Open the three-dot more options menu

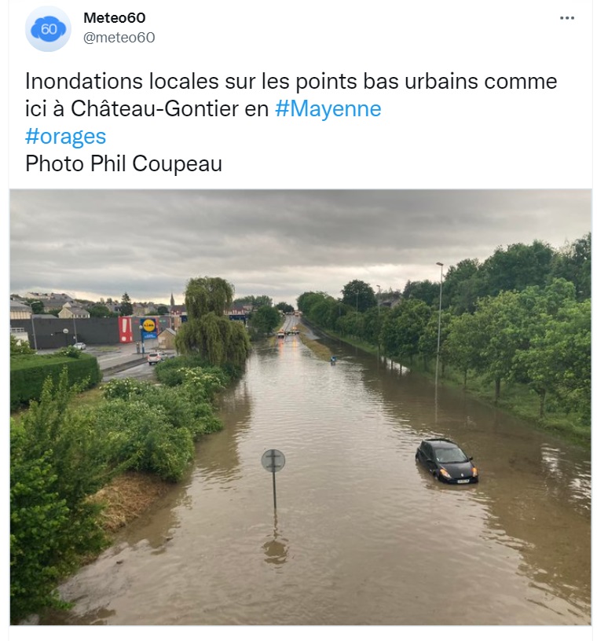pos(566,18)
